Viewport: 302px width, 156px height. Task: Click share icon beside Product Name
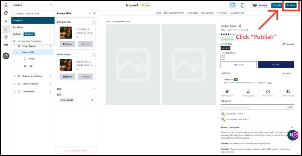240,26
